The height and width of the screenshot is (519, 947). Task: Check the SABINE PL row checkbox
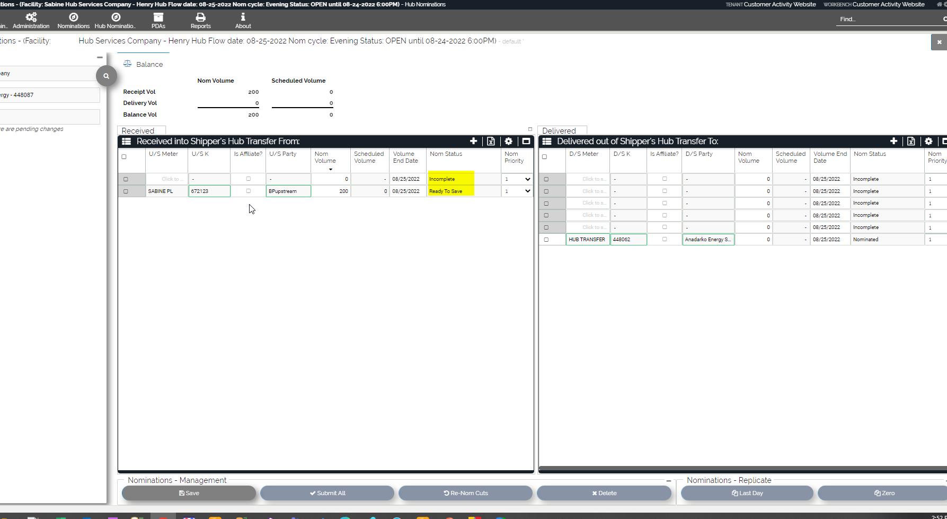126,191
